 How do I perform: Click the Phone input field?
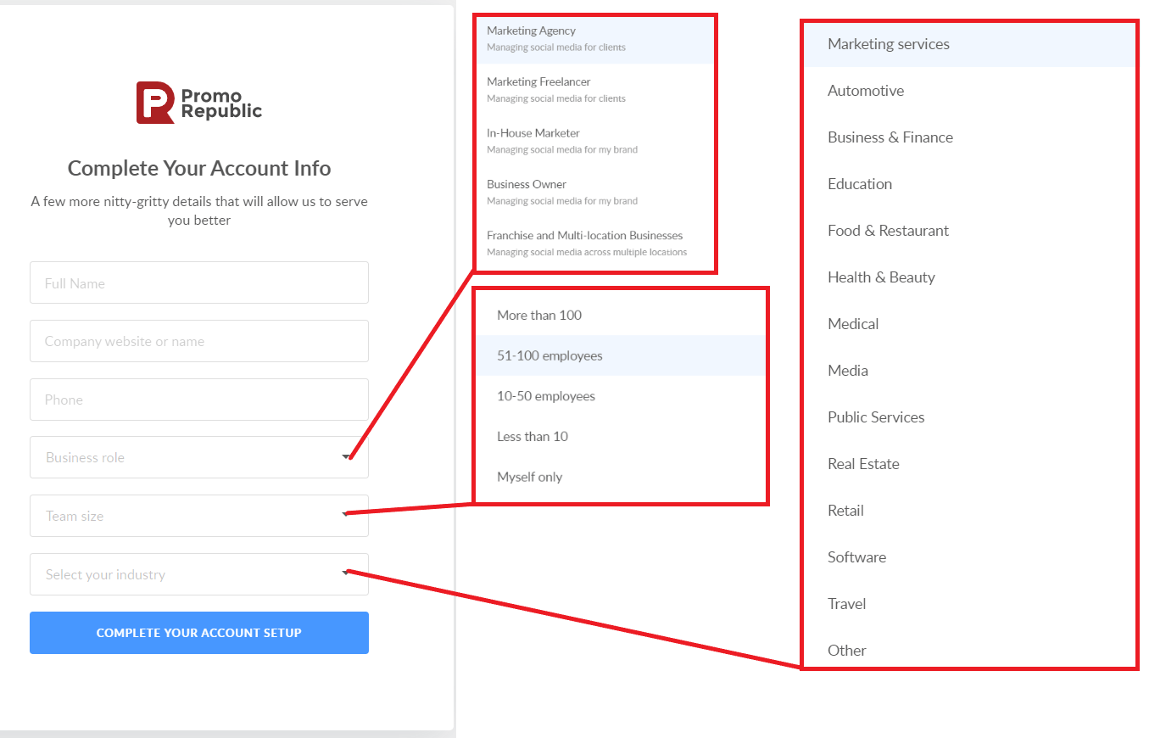pos(199,400)
